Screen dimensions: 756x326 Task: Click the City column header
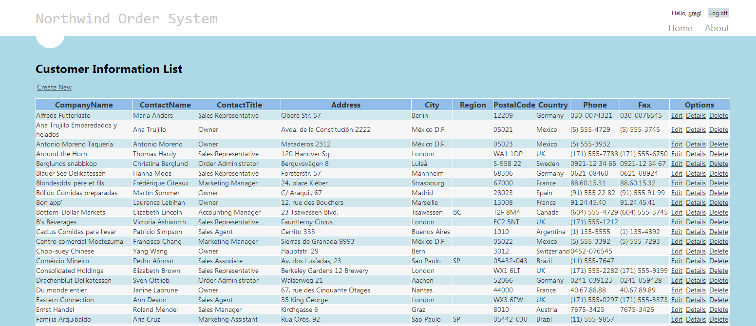[x=432, y=105]
